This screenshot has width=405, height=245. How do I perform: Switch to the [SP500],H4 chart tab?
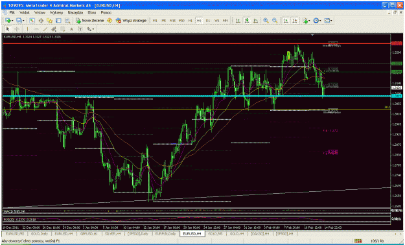pos(284,233)
